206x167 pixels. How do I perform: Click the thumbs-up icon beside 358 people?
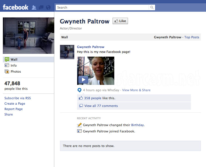tap(81, 98)
